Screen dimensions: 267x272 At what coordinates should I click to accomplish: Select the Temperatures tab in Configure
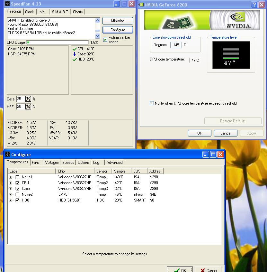point(17,162)
